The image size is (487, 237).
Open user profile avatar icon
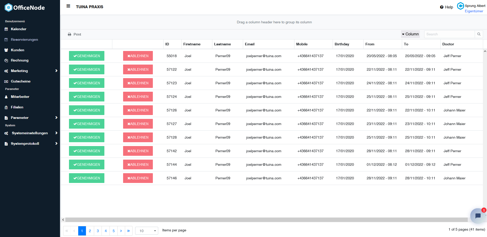tap(461, 6)
